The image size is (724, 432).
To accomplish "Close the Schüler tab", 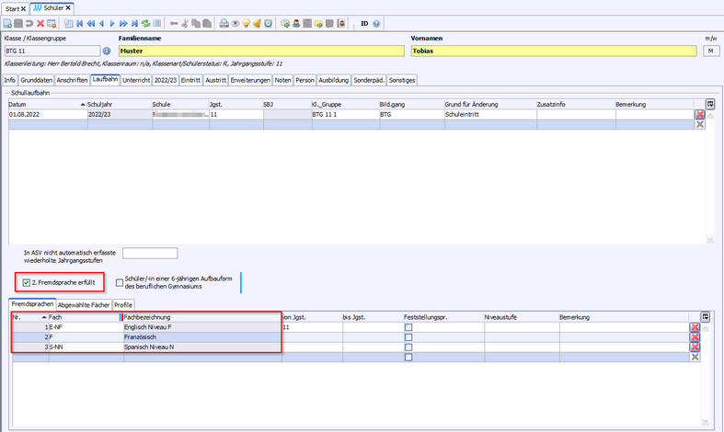I will pyautogui.click(x=68, y=7).
